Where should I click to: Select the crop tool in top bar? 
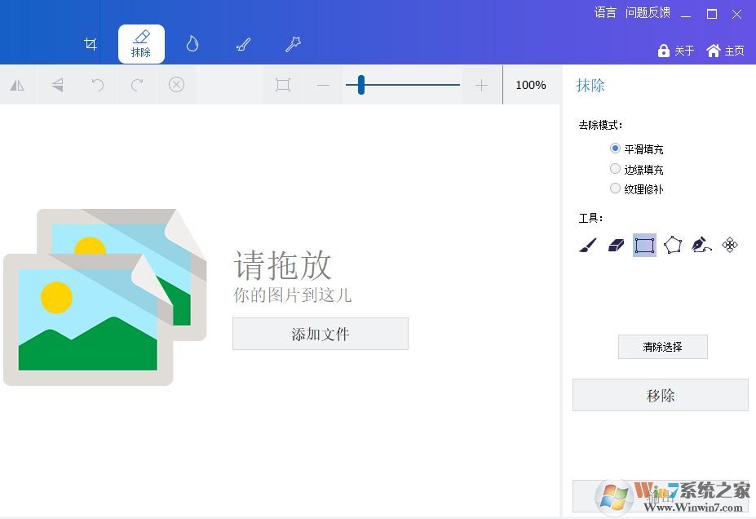(x=91, y=44)
